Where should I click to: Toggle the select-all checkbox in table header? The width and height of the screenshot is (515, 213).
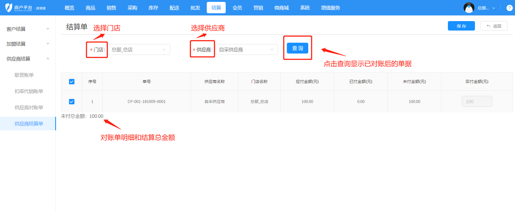pos(72,82)
